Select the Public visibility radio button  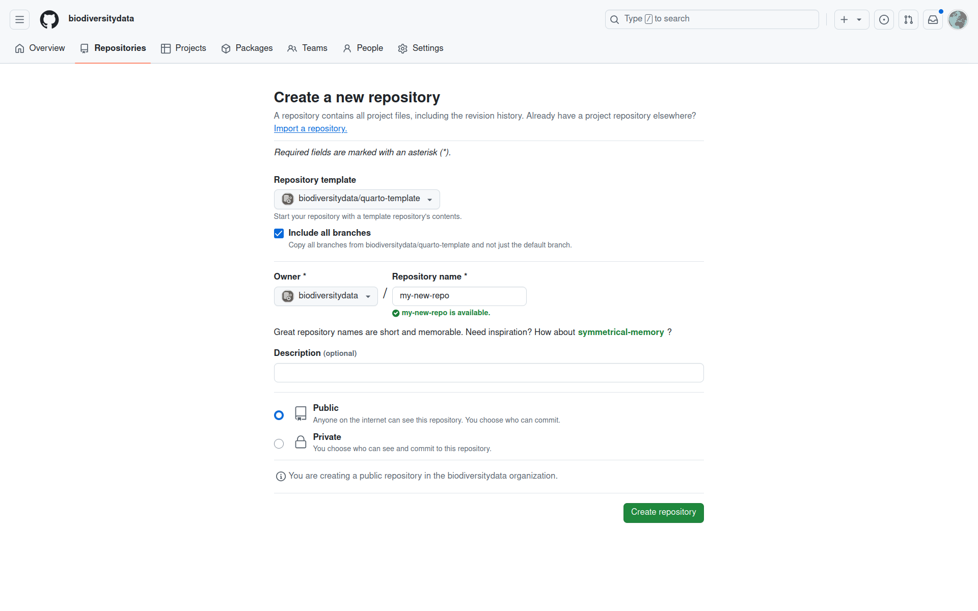(x=279, y=415)
